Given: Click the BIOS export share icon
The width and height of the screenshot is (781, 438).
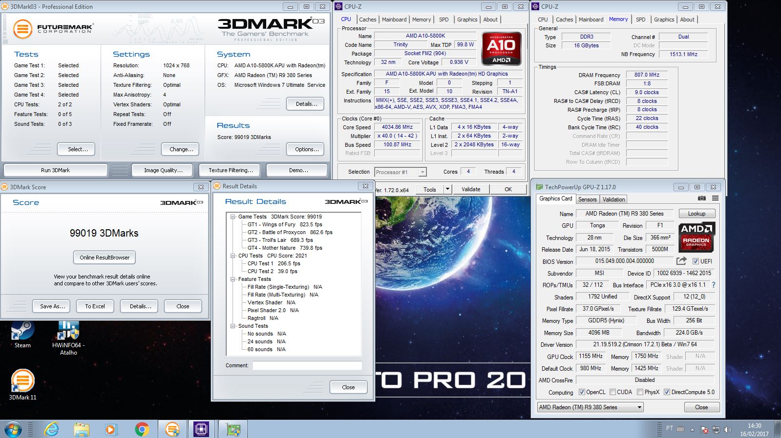Looking at the screenshot, I should point(681,261).
